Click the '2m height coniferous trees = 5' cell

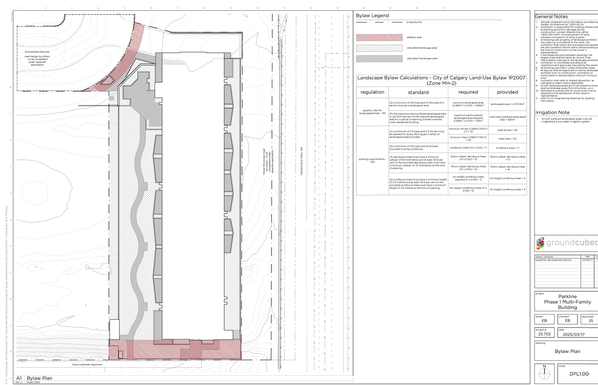click(507, 178)
